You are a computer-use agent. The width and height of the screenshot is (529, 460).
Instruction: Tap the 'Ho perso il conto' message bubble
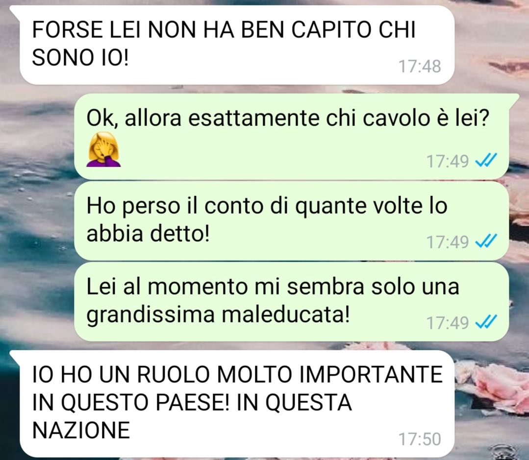292,221
